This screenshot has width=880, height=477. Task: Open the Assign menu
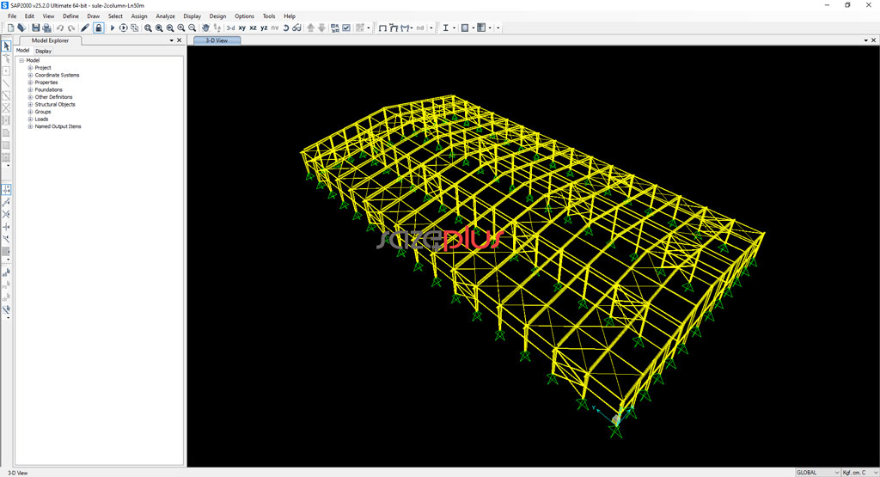click(139, 16)
